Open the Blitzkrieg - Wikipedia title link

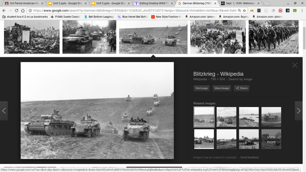click(218, 74)
